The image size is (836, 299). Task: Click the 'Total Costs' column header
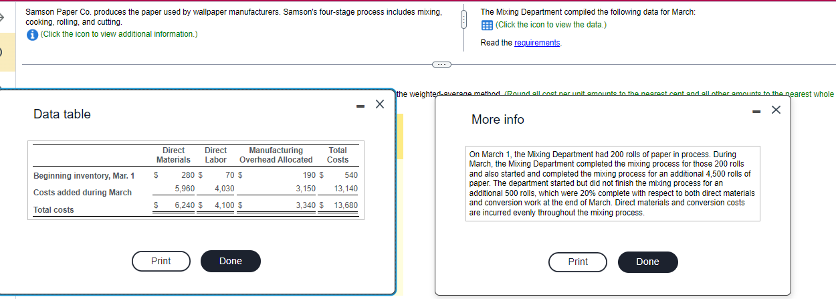coord(338,155)
